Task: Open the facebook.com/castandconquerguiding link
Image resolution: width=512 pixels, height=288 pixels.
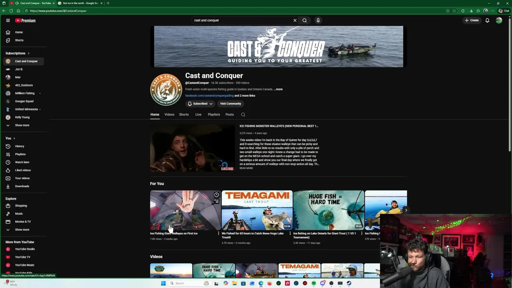Action: click(209, 96)
